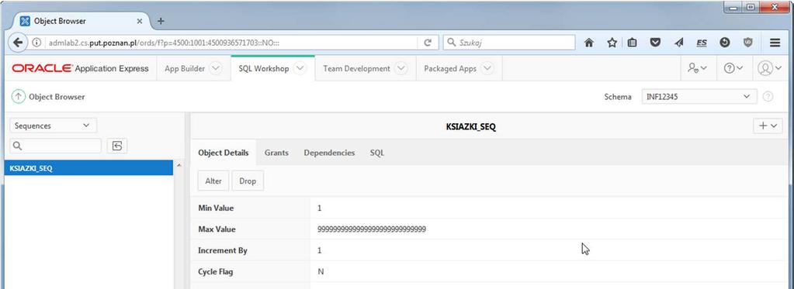Click the Oracle Application Express logo
794x289 pixels.
[x=80, y=68]
